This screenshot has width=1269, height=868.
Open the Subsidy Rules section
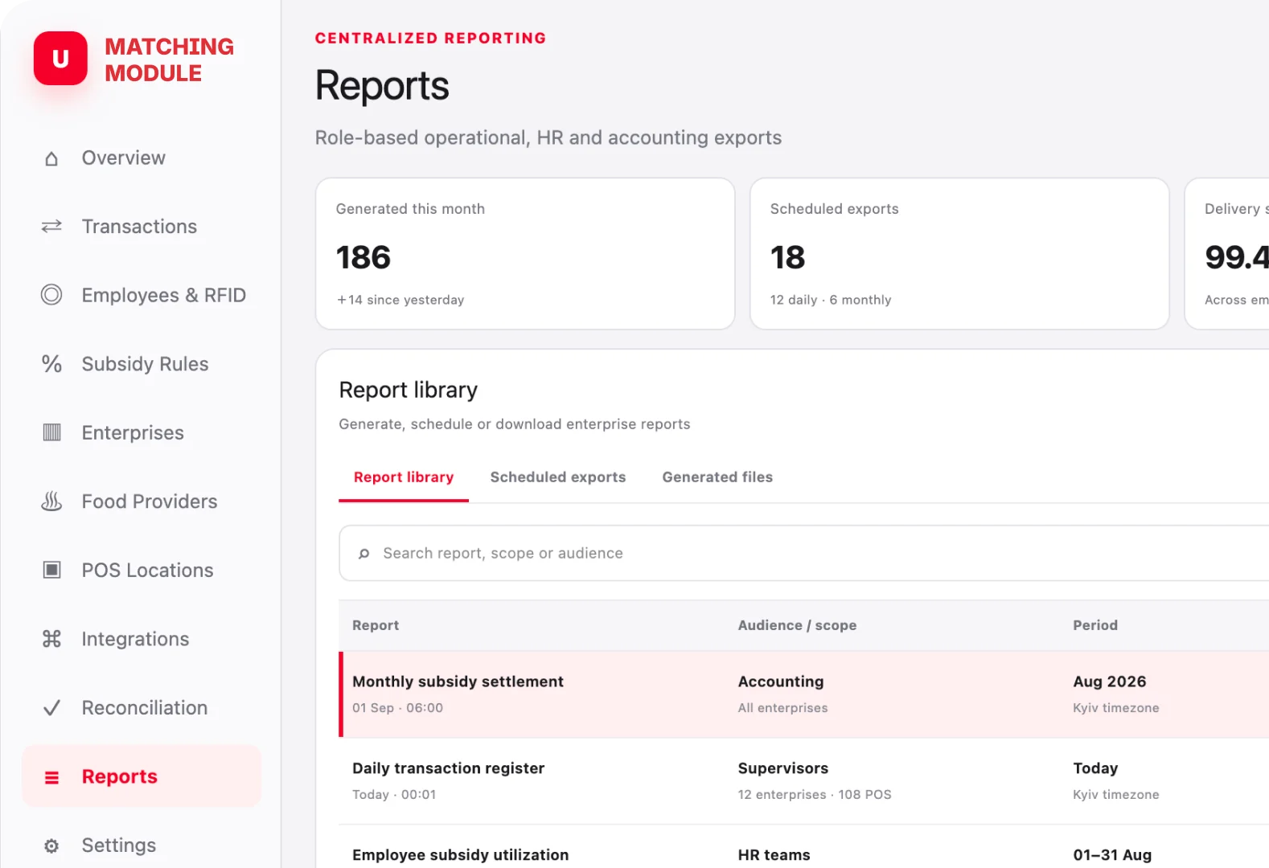click(x=142, y=364)
